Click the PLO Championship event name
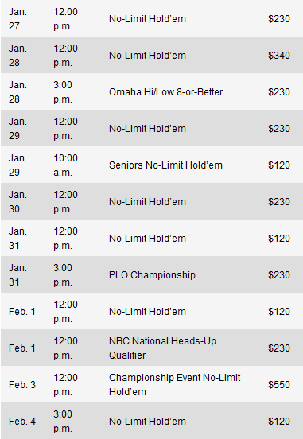Screen dimensions: 303x439 (152, 274)
